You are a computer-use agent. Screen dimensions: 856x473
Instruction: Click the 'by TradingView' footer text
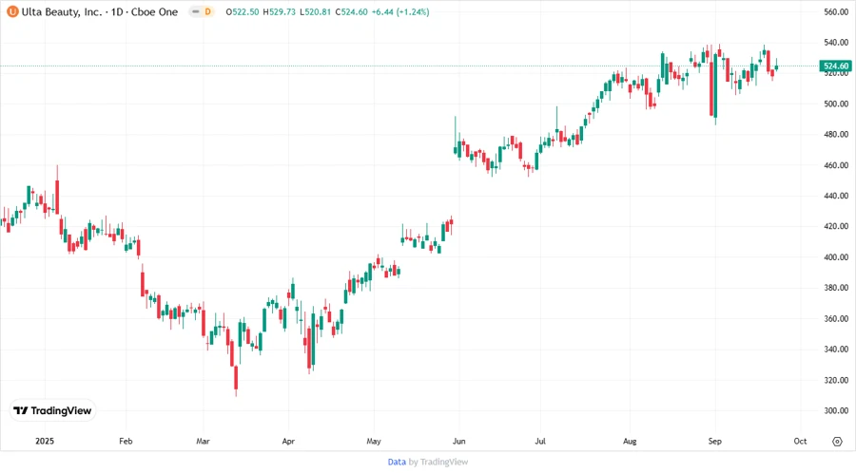[438, 462]
